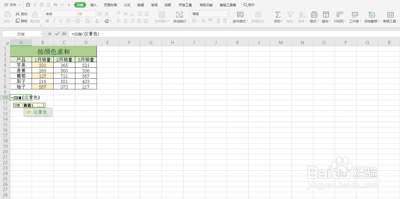Increase font size with A+ icon
The width and height of the screenshot is (400, 199).
(100, 14)
